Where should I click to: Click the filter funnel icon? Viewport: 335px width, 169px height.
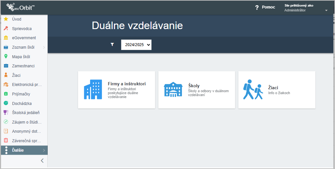coord(112,44)
